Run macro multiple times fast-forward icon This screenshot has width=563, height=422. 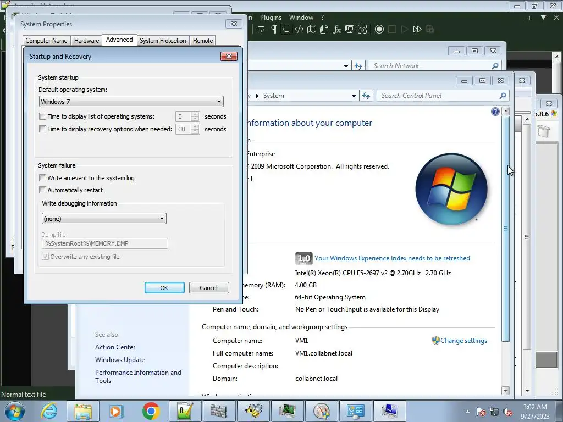coord(417,30)
